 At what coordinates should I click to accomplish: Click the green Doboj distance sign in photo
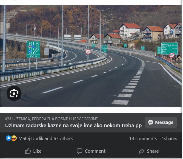pyautogui.click(x=170, y=49)
